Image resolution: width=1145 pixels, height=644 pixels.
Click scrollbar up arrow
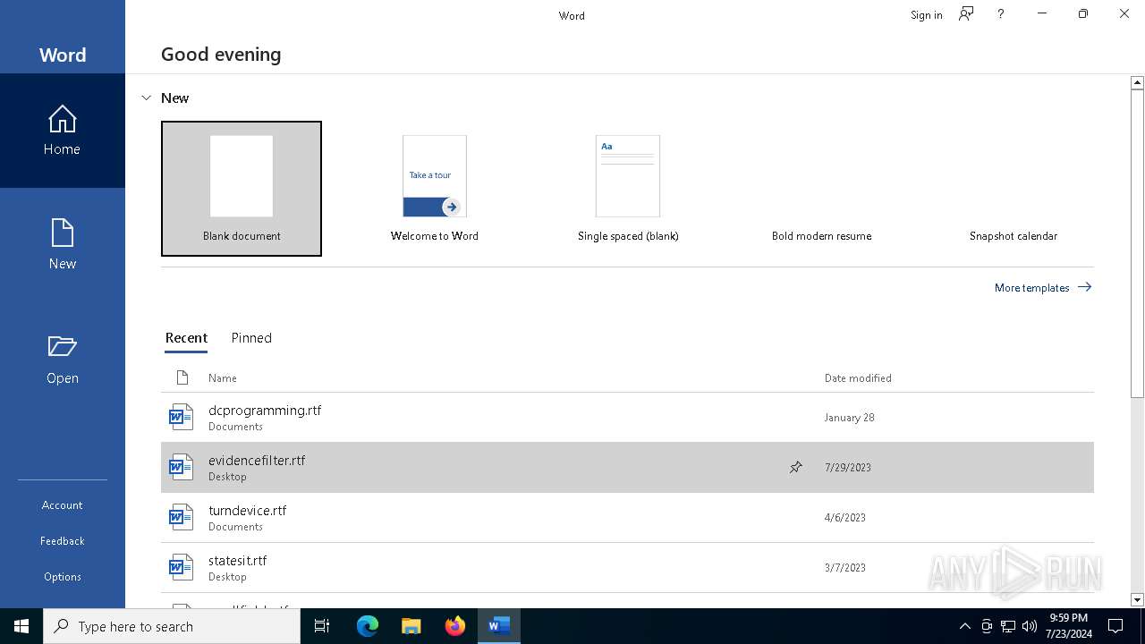coord(1137,82)
